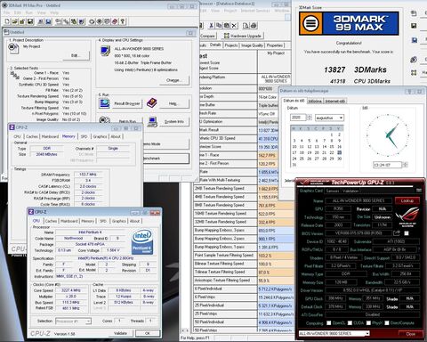This screenshot has height=342, width=427.
Task: Click the System Info button
Action: (174, 122)
